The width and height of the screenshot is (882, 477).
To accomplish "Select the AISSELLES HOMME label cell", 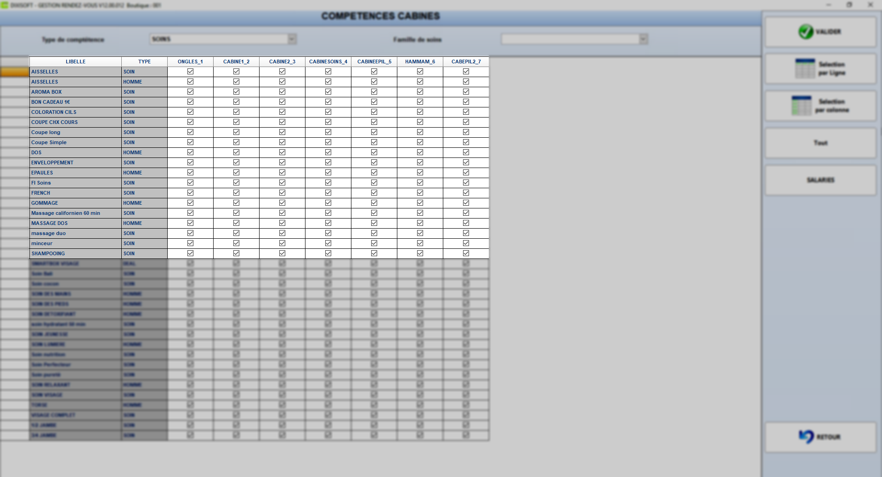I will (x=75, y=82).
